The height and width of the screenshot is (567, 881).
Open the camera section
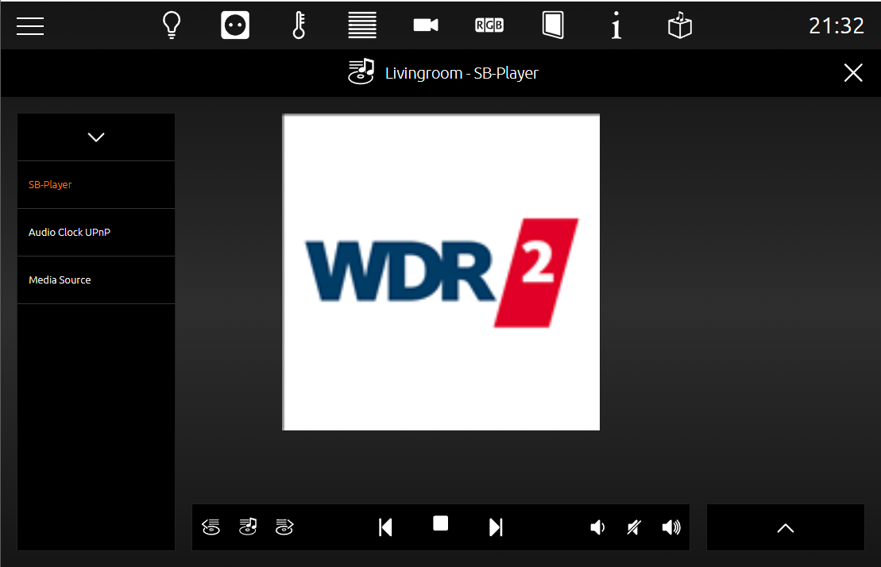pyautogui.click(x=426, y=25)
